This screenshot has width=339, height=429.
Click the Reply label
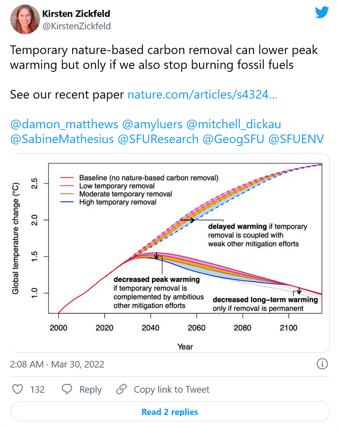click(90, 389)
